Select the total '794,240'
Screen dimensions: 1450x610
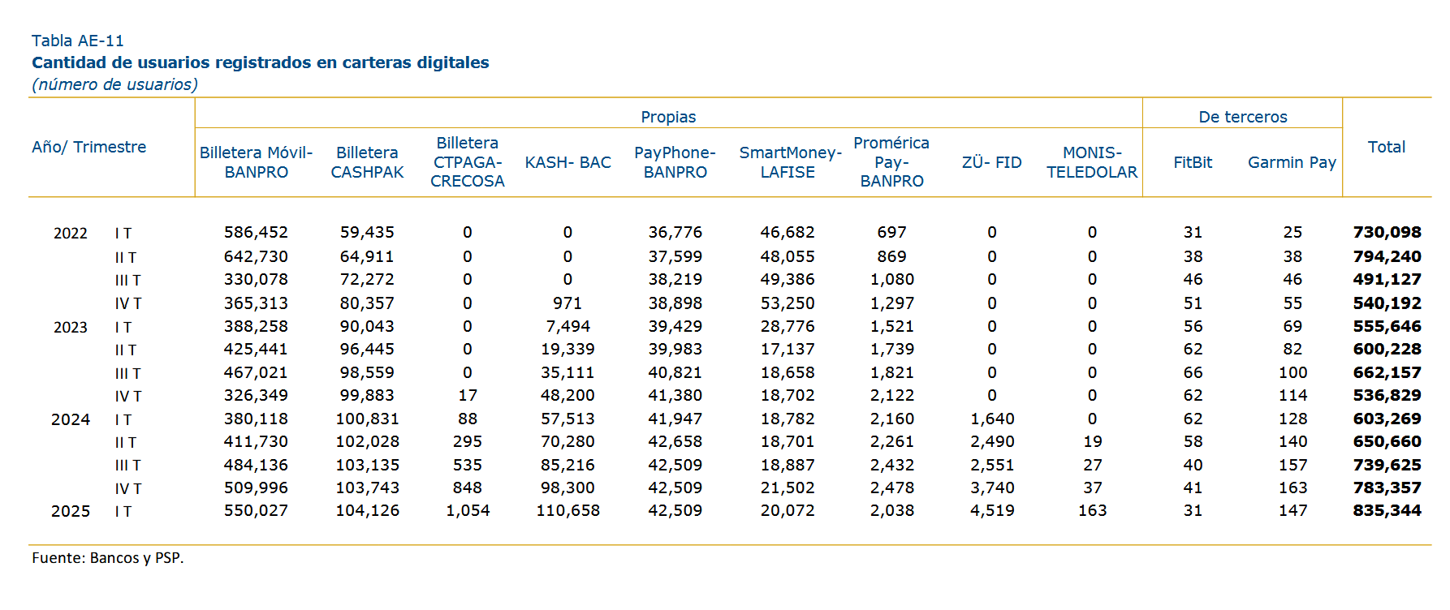click(1387, 257)
